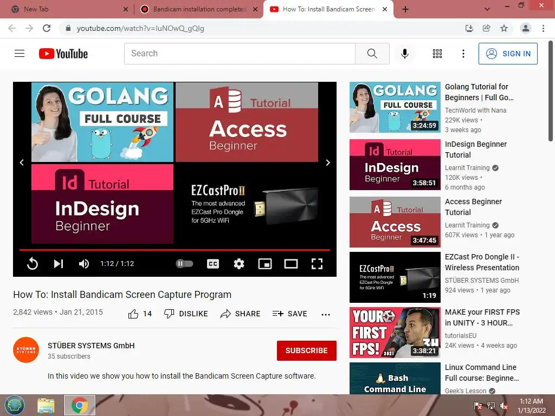Install YouTube app icon in address bar
The height and width of the screenshot is (416, 555).
tap(469, 28)
